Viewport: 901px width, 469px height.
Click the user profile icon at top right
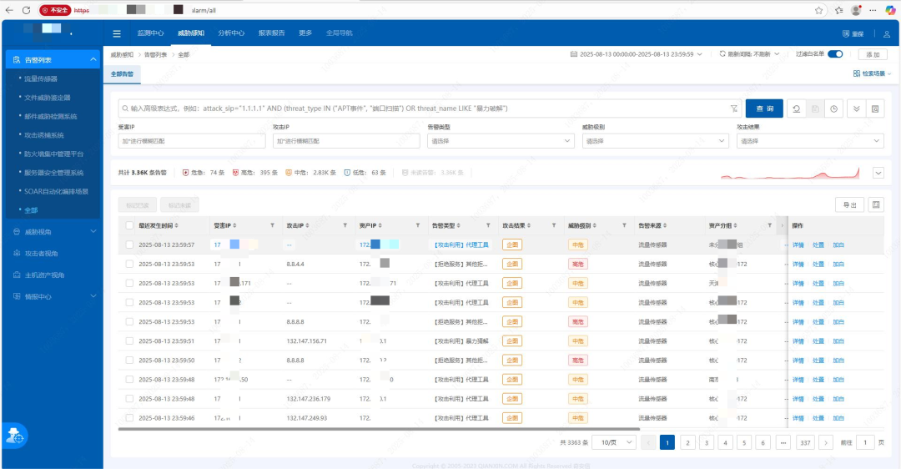click(886, 34)
